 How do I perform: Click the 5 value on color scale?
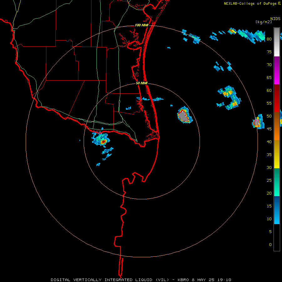(x=270, y=232)
